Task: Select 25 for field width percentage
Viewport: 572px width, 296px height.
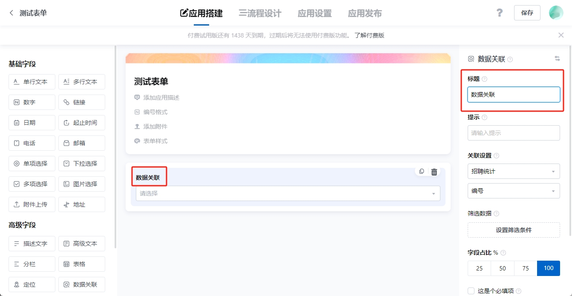Action: (x=480, y=268)
